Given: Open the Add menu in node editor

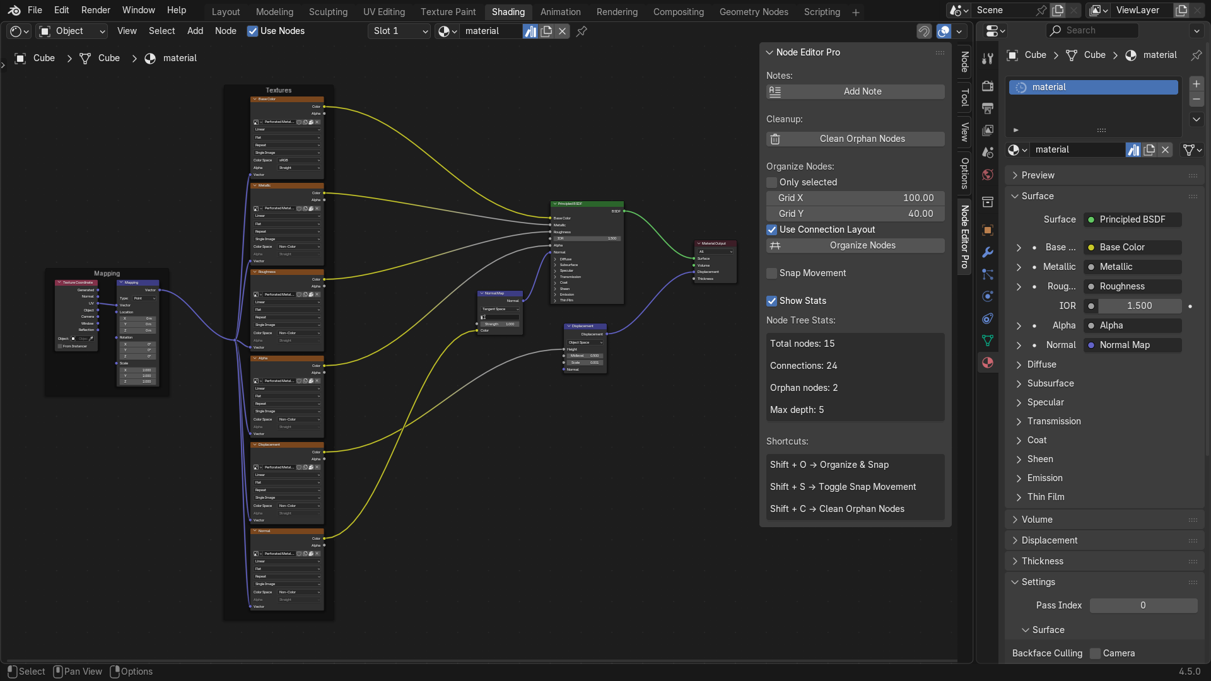Looking at the screenshot, I should (195, 31).
